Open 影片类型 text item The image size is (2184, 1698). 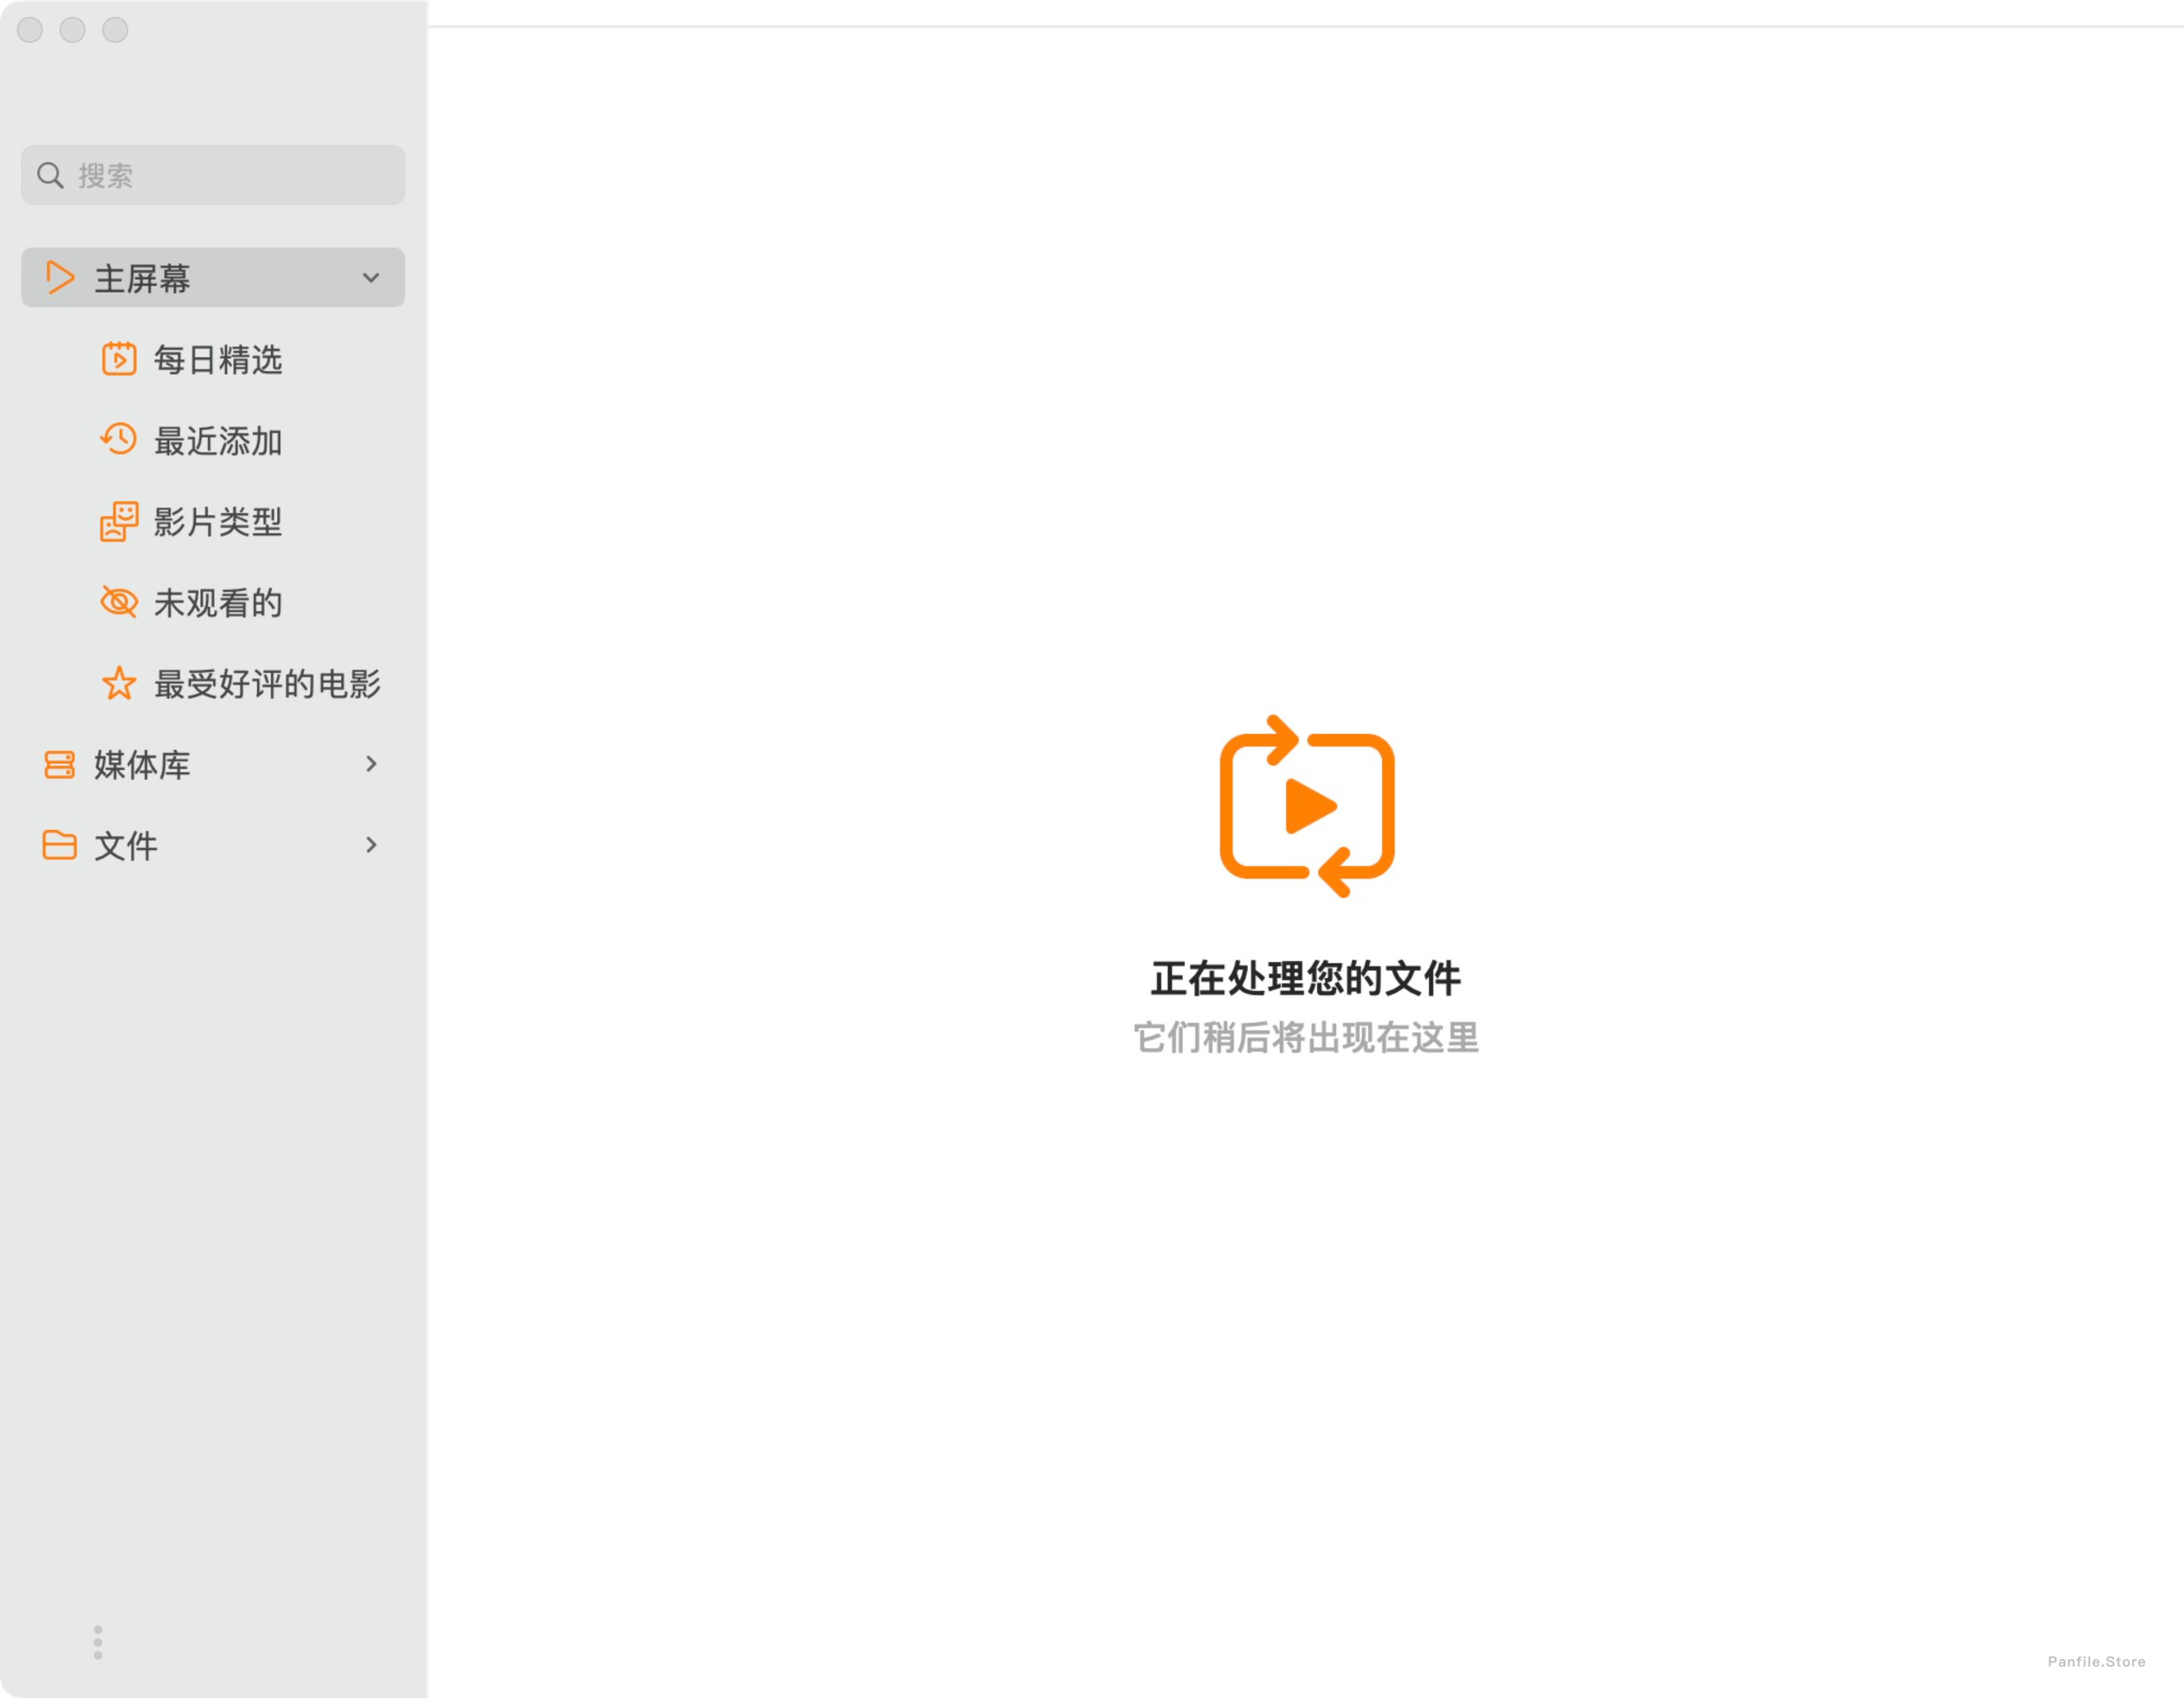tap(218, 521)
